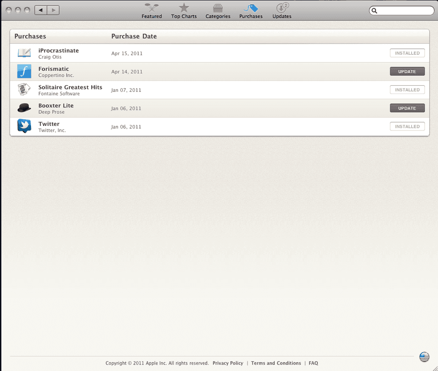Change the store country via the flag icon
This screenshot has width=438, height=371.
(424, 357)
